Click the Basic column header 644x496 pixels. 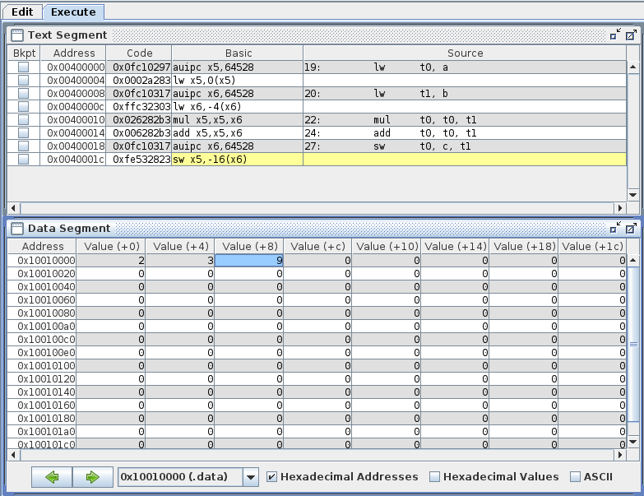[x=238, y=53]
